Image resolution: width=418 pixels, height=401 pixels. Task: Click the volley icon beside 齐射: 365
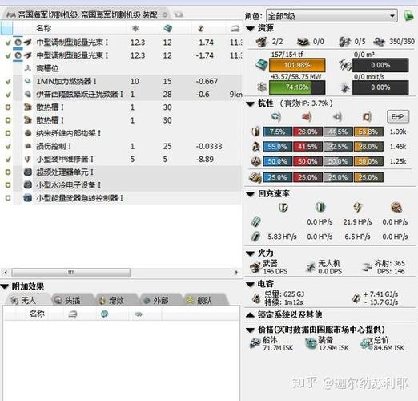coord(367,267)
